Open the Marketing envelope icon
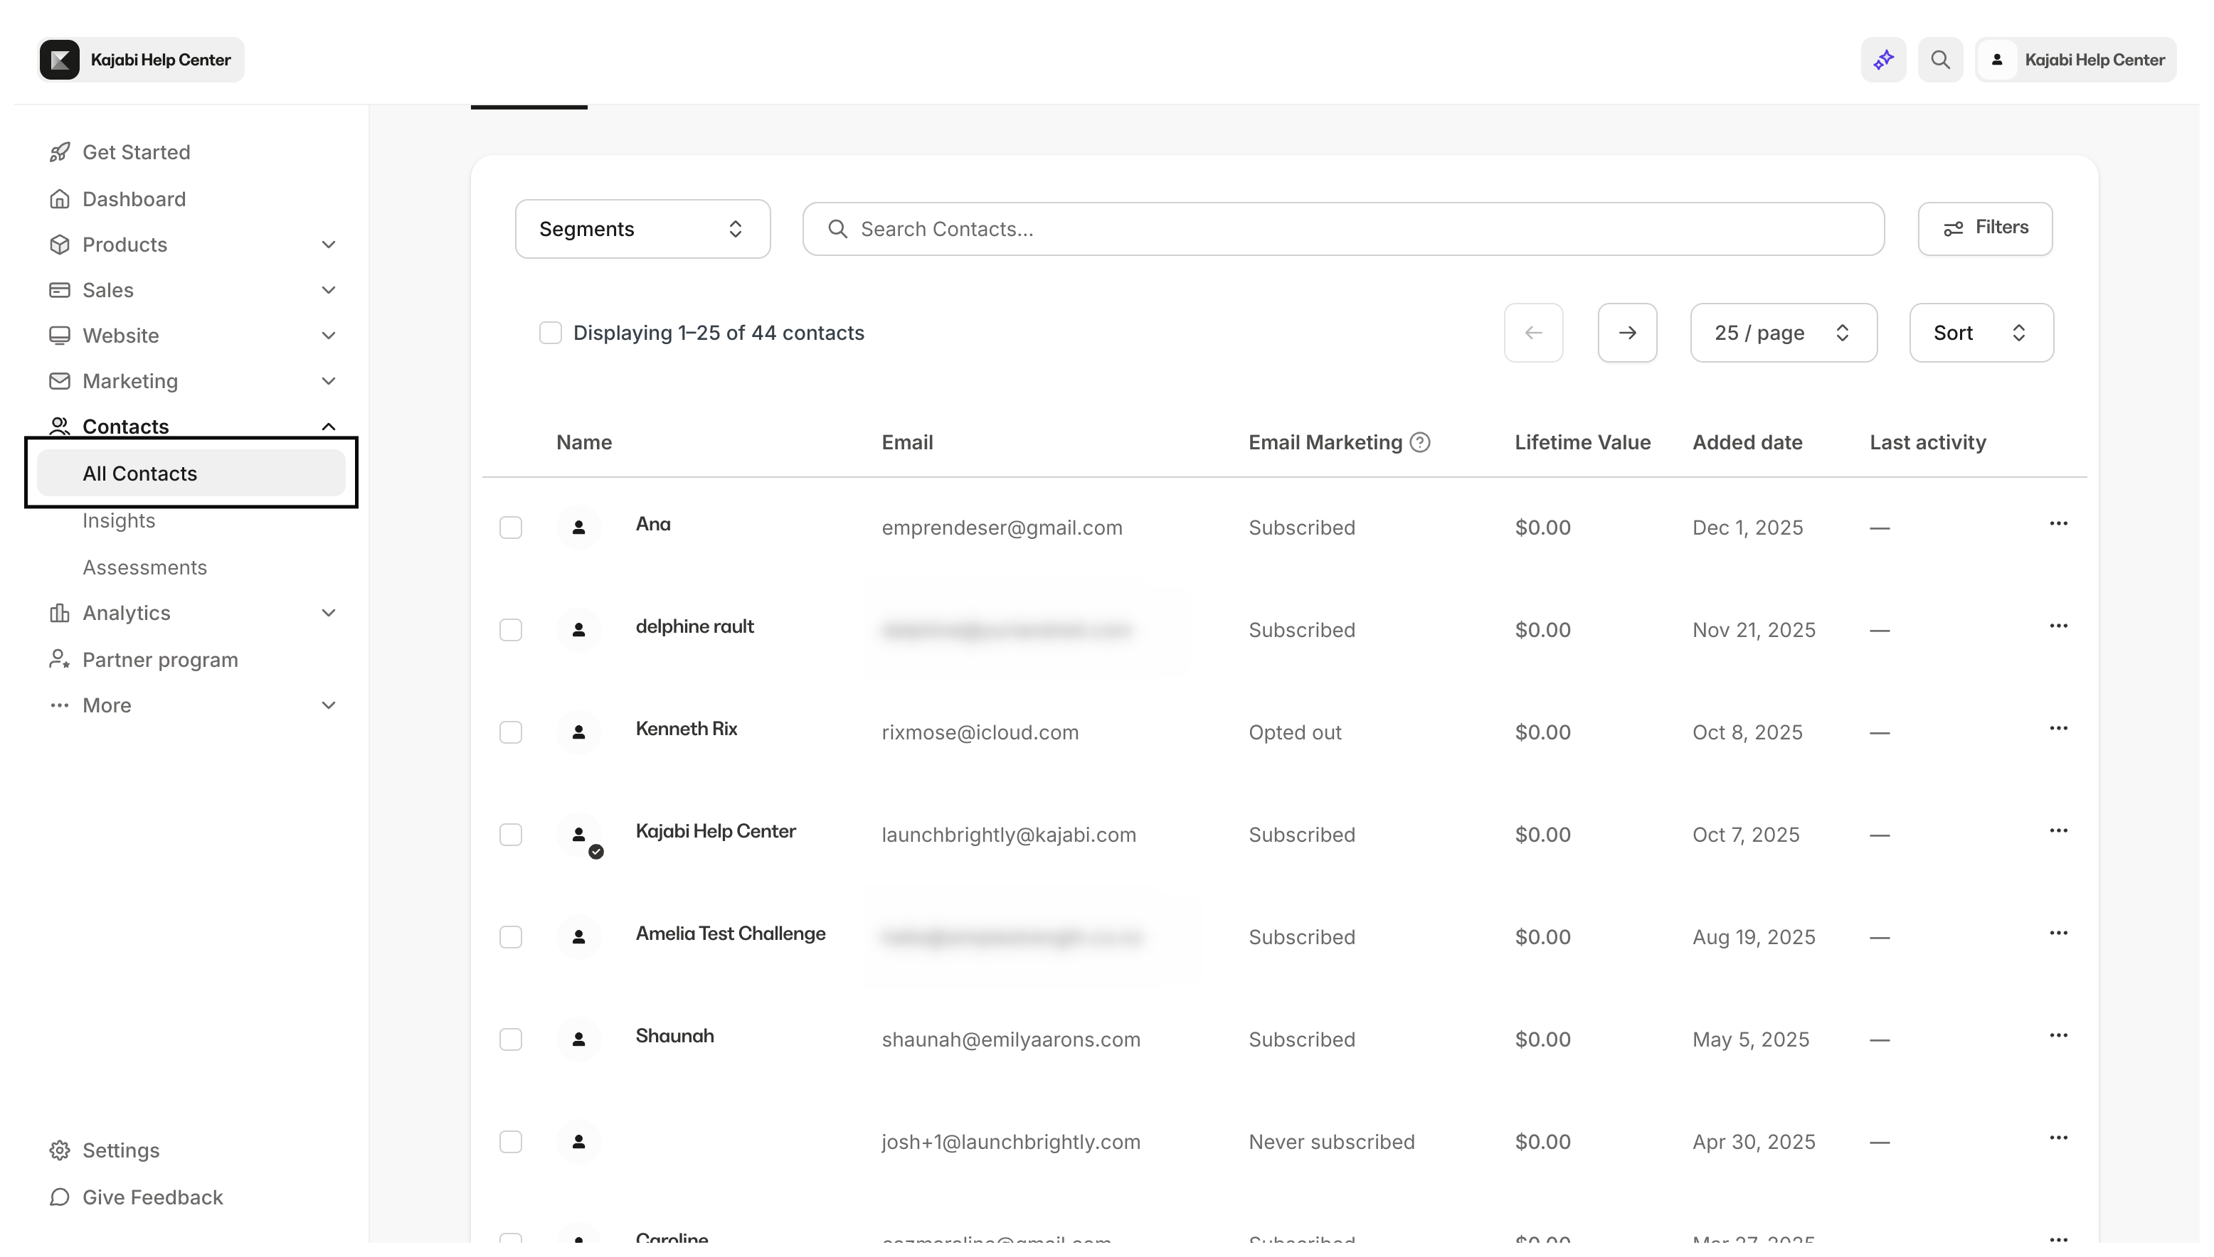This screenshot has width=2214, height=1257. (x=59, y=381)
